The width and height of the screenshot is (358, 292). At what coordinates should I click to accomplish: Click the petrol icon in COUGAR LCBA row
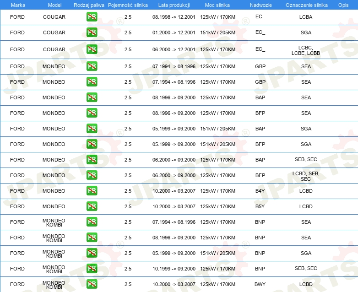tap(92, 17)
